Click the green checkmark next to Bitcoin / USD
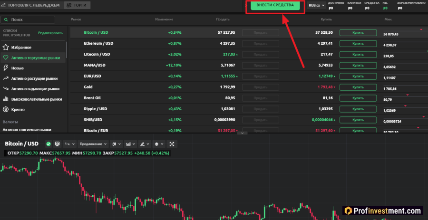Viewport: 428px width, 220px height. click(49, 144)
